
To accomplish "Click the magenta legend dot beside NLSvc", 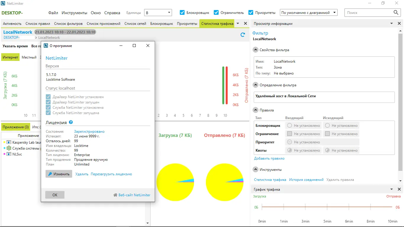I will tap(4, 154).
